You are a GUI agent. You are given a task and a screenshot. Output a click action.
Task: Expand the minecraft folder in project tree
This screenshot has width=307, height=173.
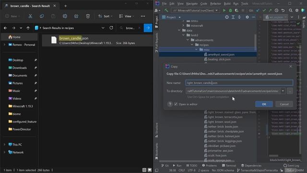183,25
